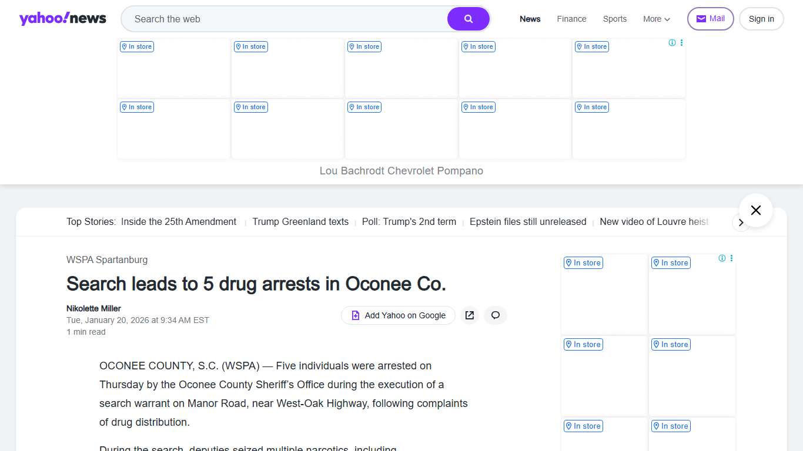Viewport: 803px width, 451px height.
Task: Switch to the Finance section
Action: [x=571, y=19]
